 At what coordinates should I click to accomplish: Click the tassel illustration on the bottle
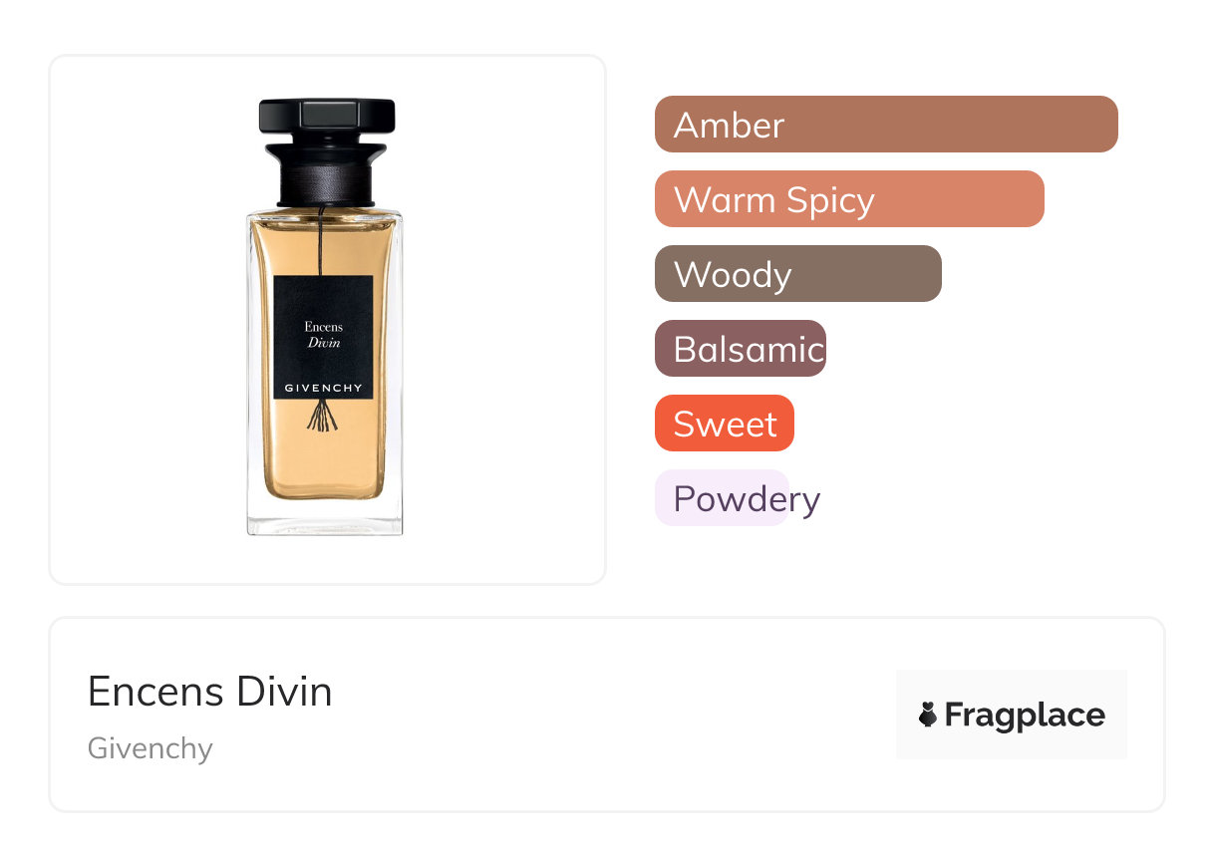click(x=323, y=416)
